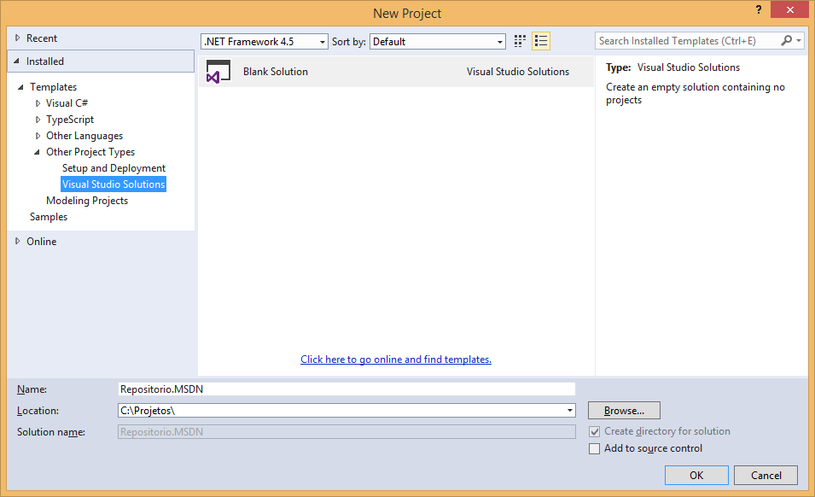The height and width of the screenshot is (497, 815).
Task: Select Visual C# in the tree
Action: point(67,103)
